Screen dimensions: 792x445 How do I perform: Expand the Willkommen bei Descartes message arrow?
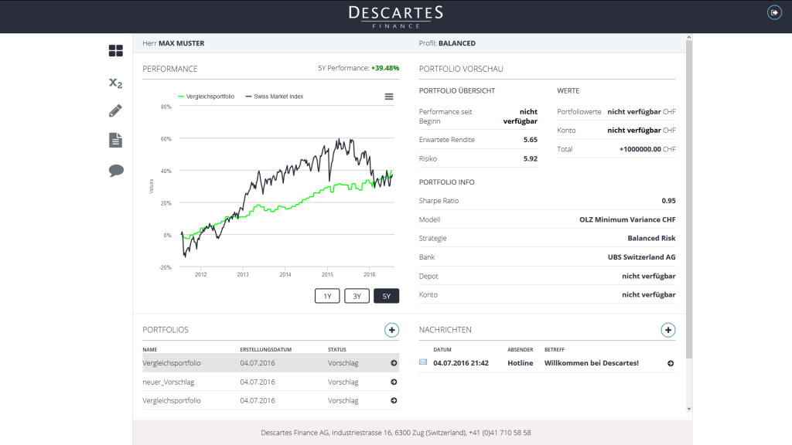[x=670, y=362]
